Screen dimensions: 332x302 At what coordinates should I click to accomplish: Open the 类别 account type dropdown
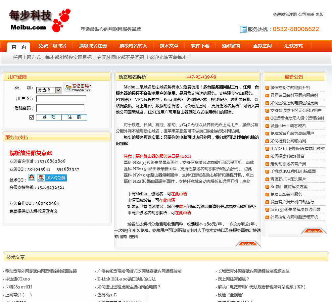click(49, 90)
